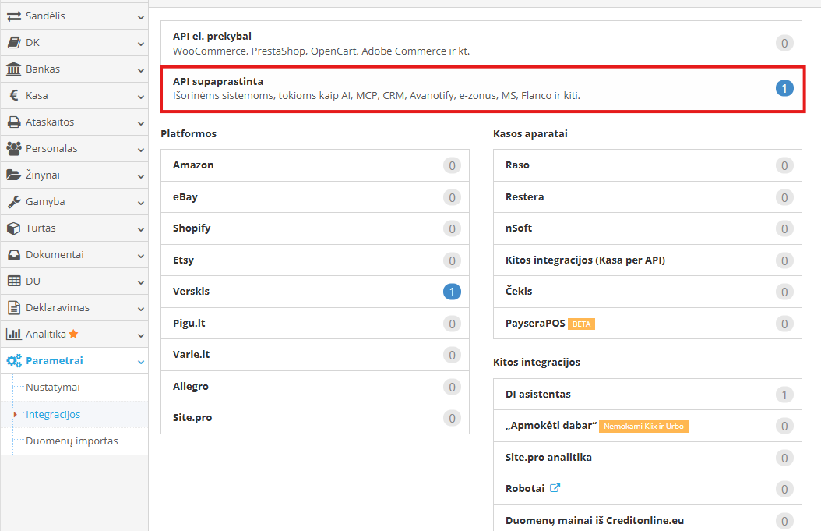Open the DI asistentas integration
Screen dimensions: 821x531
click(647, 395)
